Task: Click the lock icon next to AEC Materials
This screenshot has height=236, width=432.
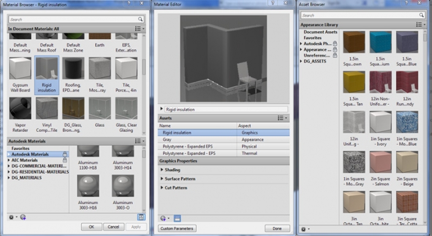Action: click(x=65, y=160)
